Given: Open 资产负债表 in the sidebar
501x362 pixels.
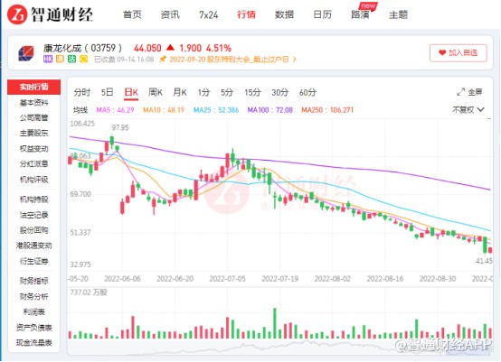Looking at the screenshot, I should pyautogui.click(x=33, y=328).
